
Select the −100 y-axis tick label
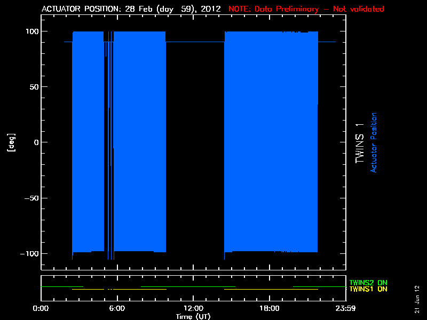(x=27, y=253)
